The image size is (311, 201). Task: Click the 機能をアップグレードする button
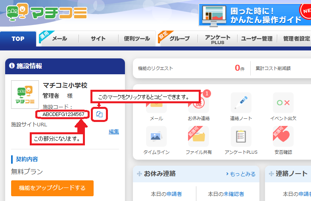(x=52, y=188)
